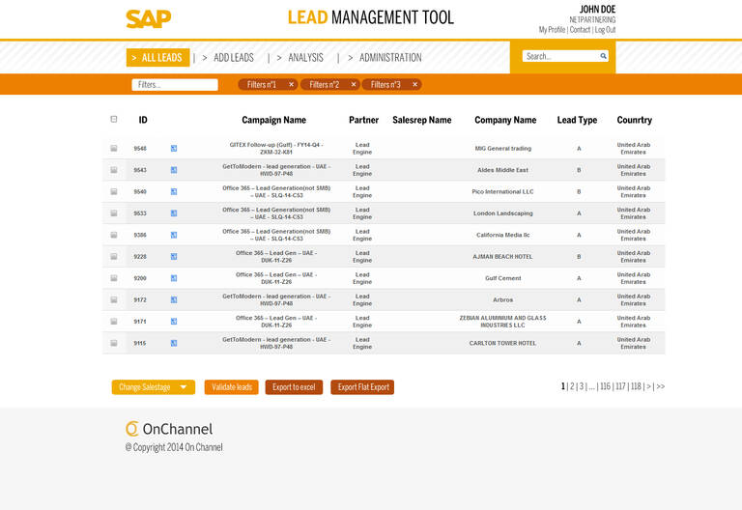Click in the Filters input field
742x510 pixels.
pyautogui.click(x=175, y=85)
